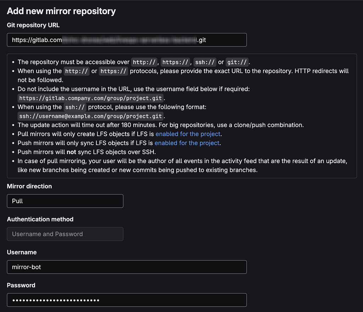Focus the Username field containing mirror-bot
The image size is (363, 312).
127,267
